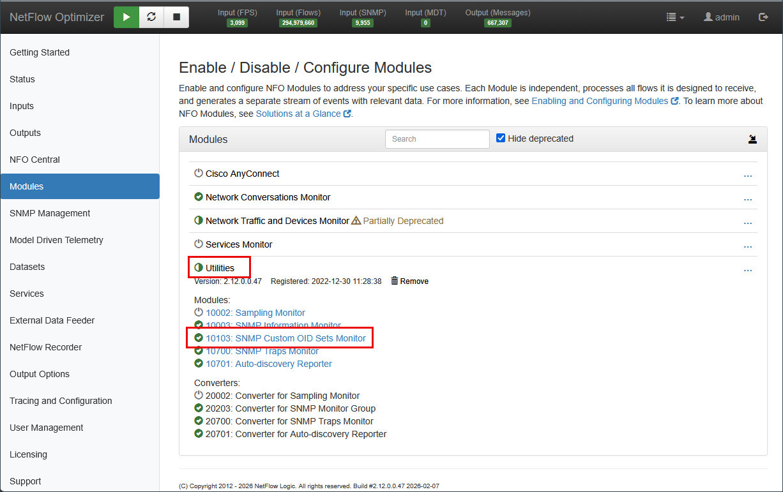Expand the Network Traffic and Devices Monitor options

(x=748, y=223)
